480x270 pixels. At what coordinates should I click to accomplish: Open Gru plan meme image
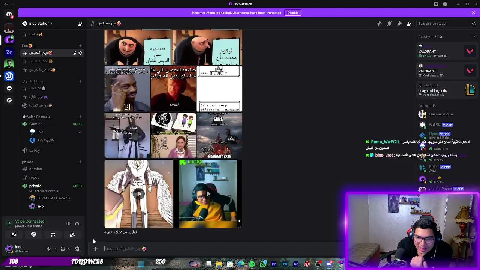tap(173, 48)
